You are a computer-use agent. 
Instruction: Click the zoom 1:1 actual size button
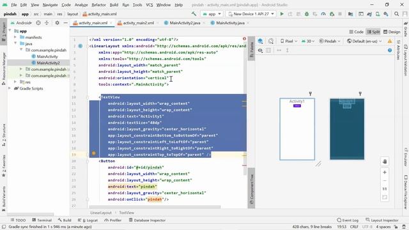(x=385, y=189)
